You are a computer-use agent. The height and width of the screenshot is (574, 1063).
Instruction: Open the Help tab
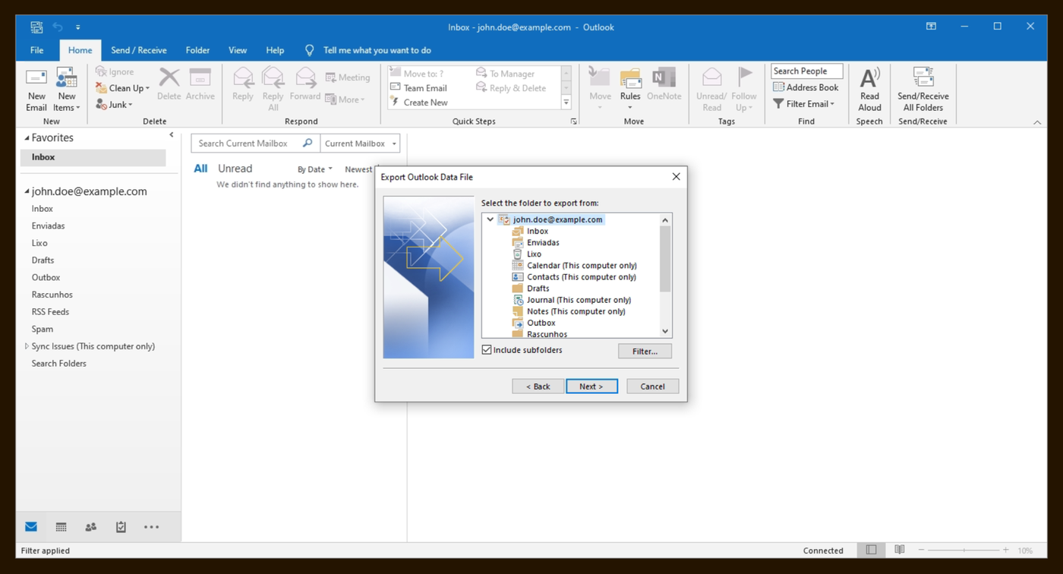275,50
